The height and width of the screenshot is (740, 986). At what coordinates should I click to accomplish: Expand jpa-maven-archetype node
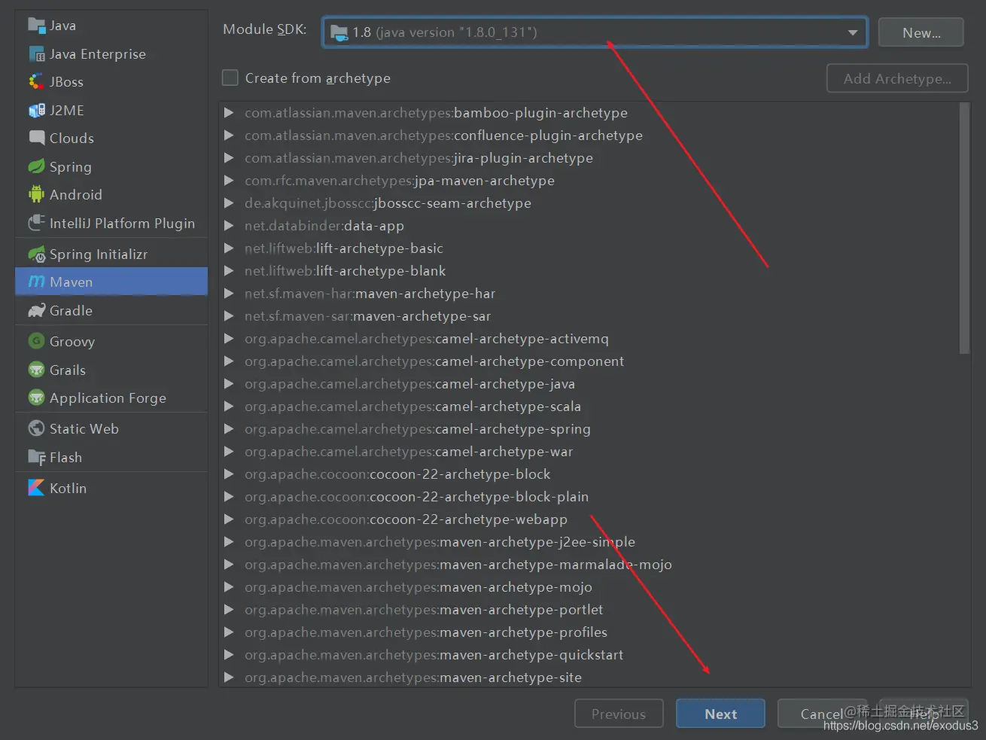pyautogui.click(x=229, y=181)
